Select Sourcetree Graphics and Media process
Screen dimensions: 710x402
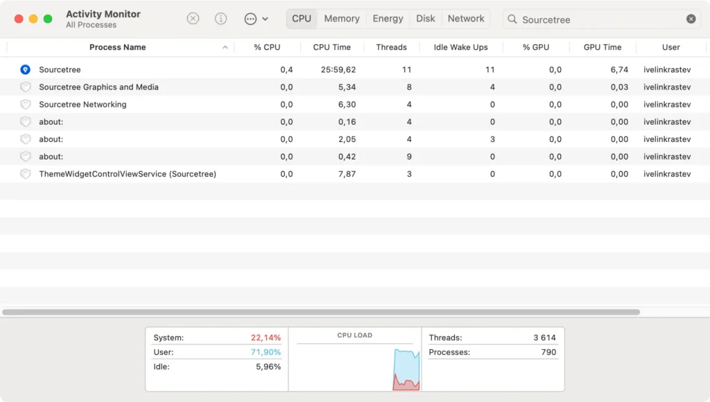click(x=355, y=87)
